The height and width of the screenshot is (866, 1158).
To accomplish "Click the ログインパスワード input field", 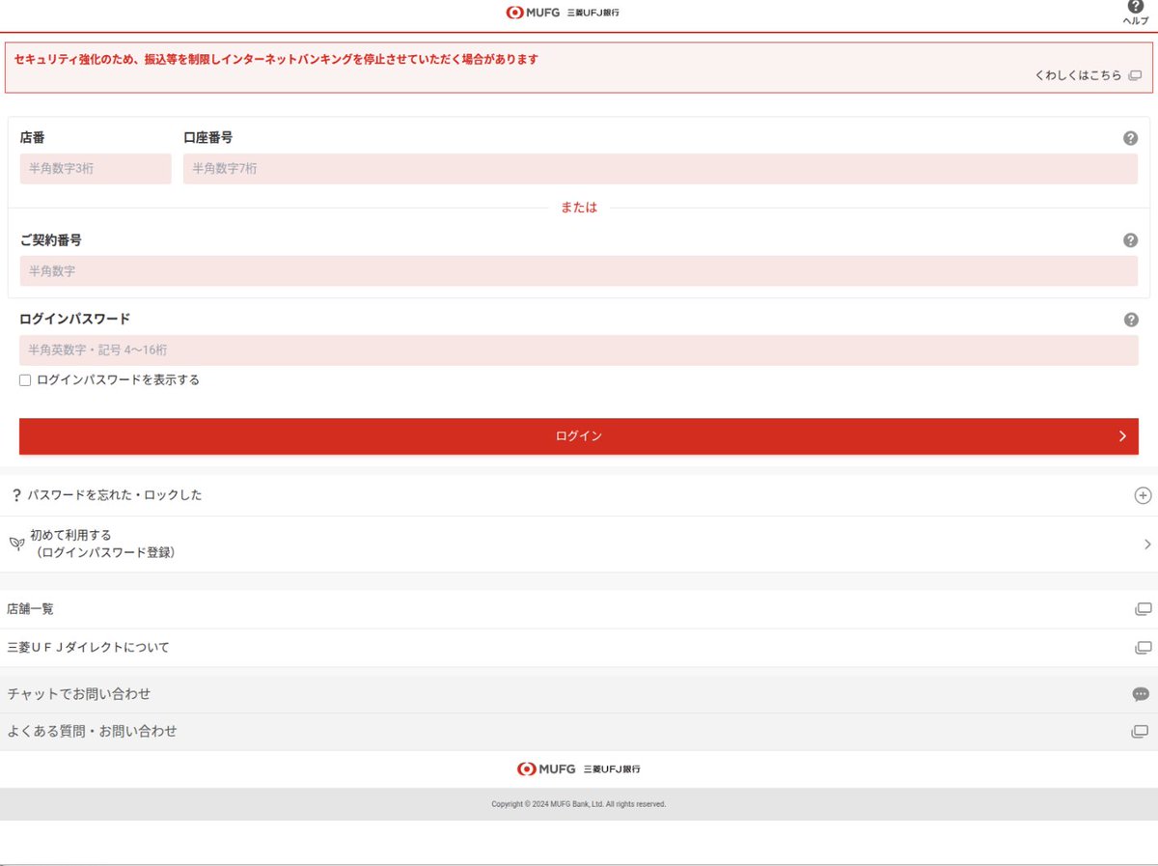I will click(579, 350).
